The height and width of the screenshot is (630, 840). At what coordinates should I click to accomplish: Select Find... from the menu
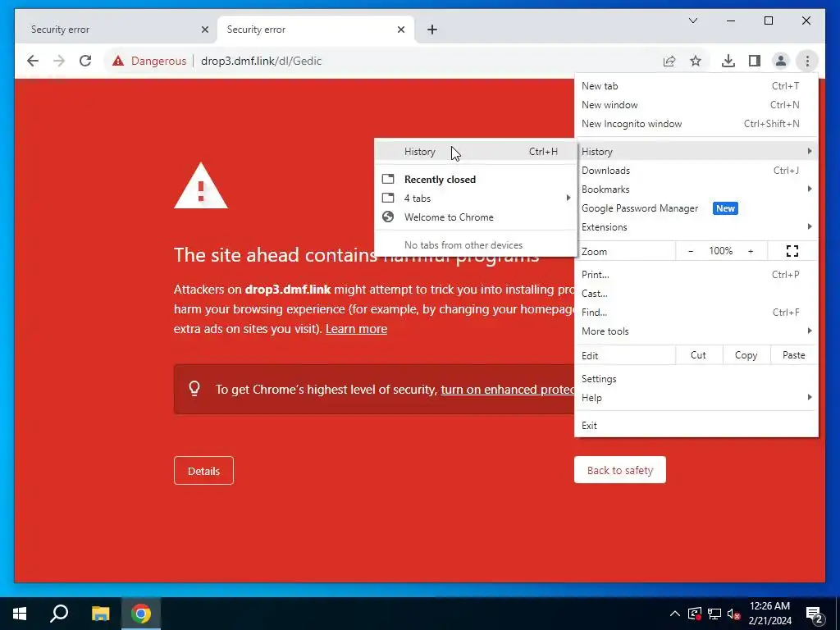point(696,312)
